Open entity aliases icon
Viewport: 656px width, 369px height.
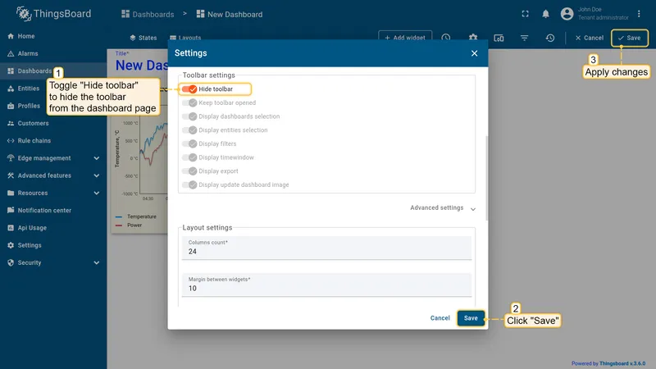(x=499, y=38)
